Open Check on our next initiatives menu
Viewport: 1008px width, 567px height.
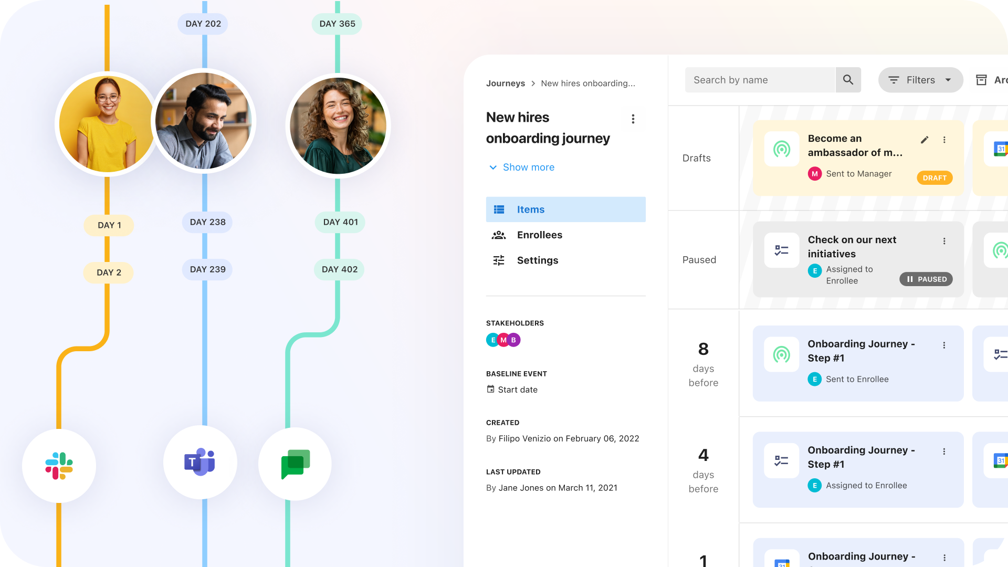pos(944,241)
